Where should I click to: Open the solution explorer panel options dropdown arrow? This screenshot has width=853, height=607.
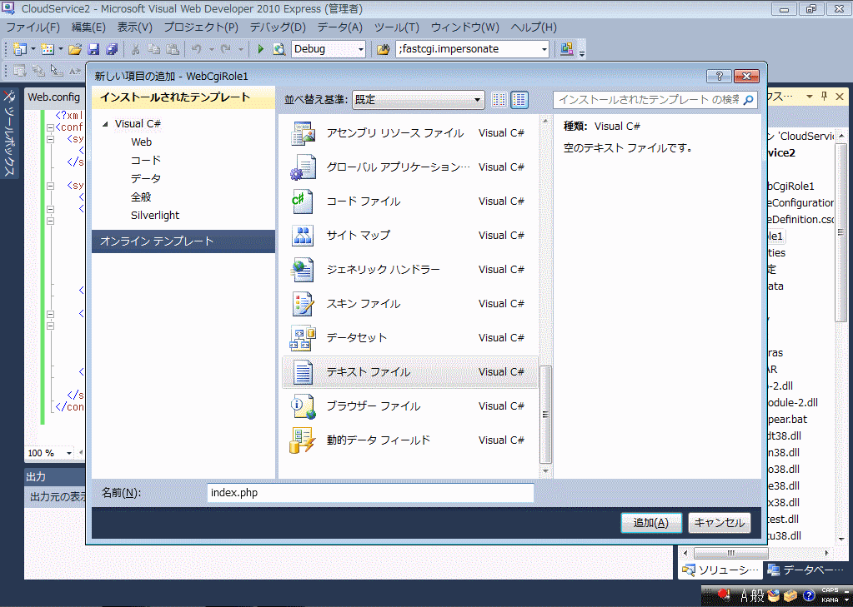pos(810,97)
